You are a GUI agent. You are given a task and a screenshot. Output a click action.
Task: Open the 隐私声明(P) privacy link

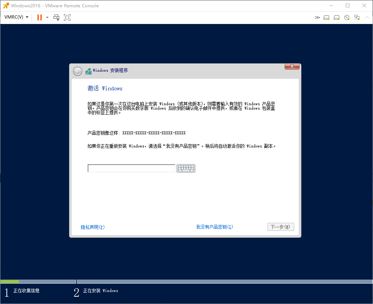click(x=93, y=227)
